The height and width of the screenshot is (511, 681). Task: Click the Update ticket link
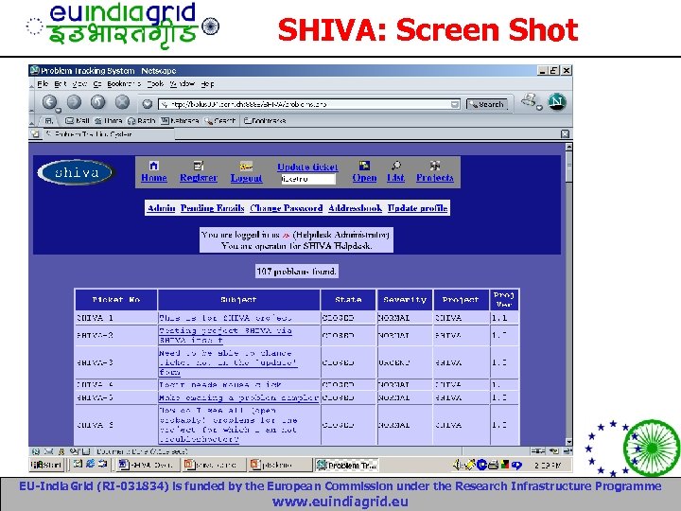point(307,167)
